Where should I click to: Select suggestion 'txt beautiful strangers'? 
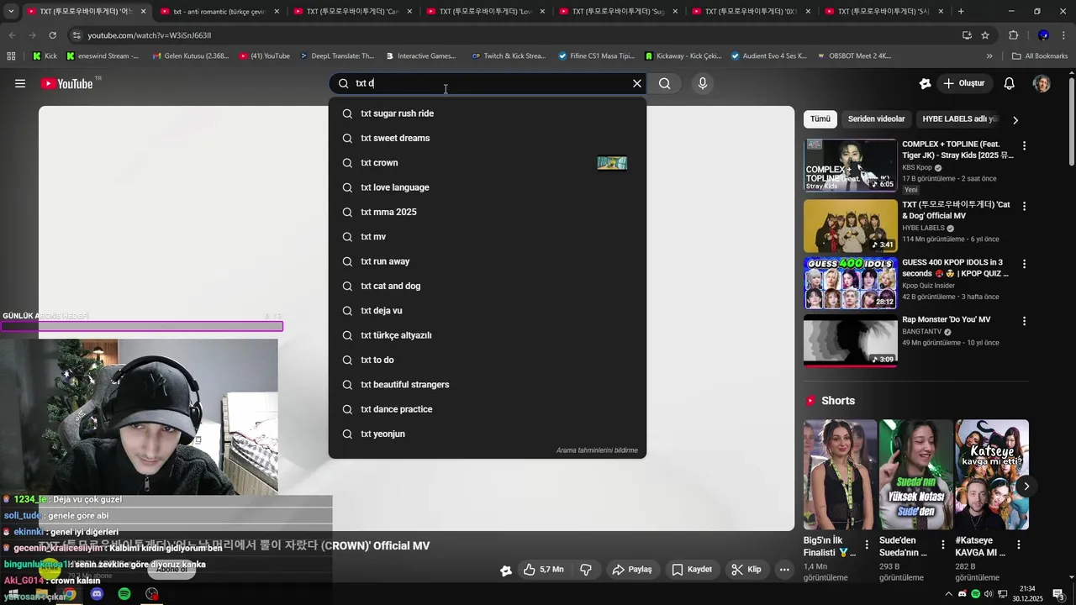488,385
